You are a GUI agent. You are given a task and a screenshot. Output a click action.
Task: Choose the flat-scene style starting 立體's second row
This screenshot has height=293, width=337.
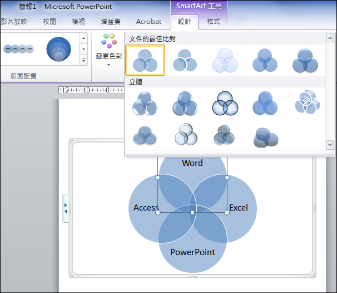click(x=145, y=135)
